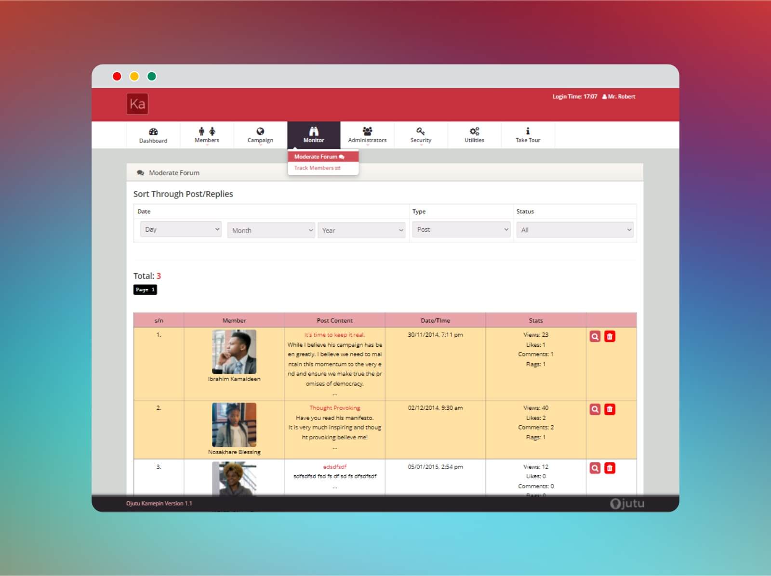Click "Views: 40" stat

pos(536,408)
